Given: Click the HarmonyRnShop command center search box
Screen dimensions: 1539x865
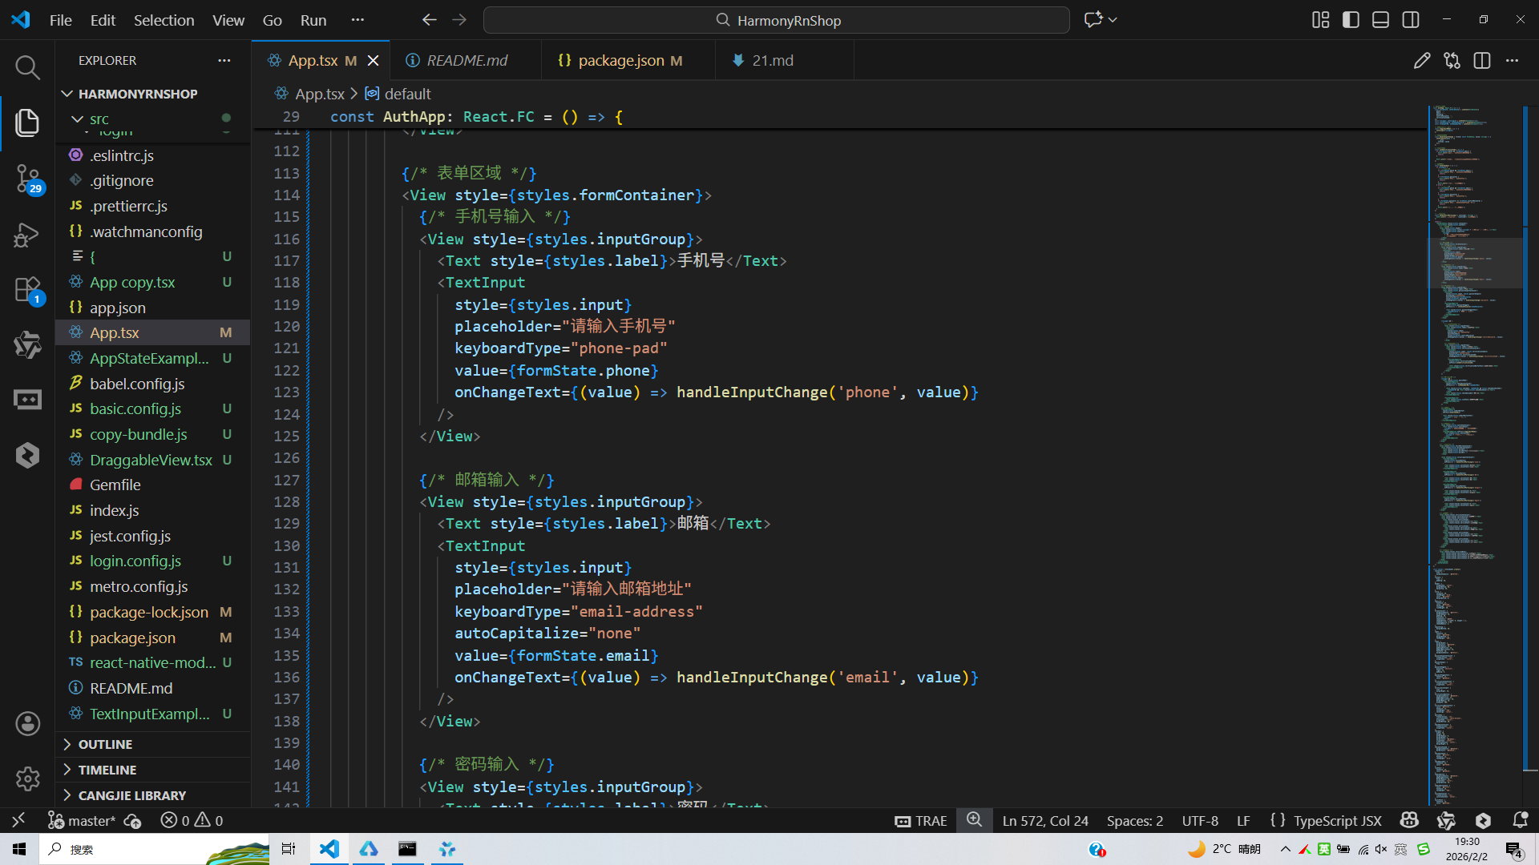Looking at the screenshot, I should tap(776, 20).
